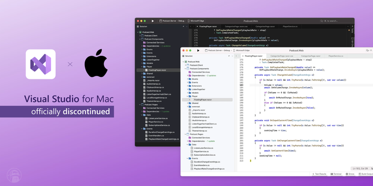Close FloatingPlayer.razor tab in light window
The width and height of the screenshot is (373, 186).
pos(242,56)
